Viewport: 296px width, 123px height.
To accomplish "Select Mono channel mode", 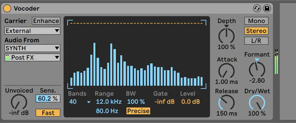I will click(x=256, y=21).
